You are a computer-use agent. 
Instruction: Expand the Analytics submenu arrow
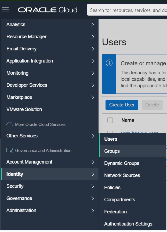coord(93,25)
